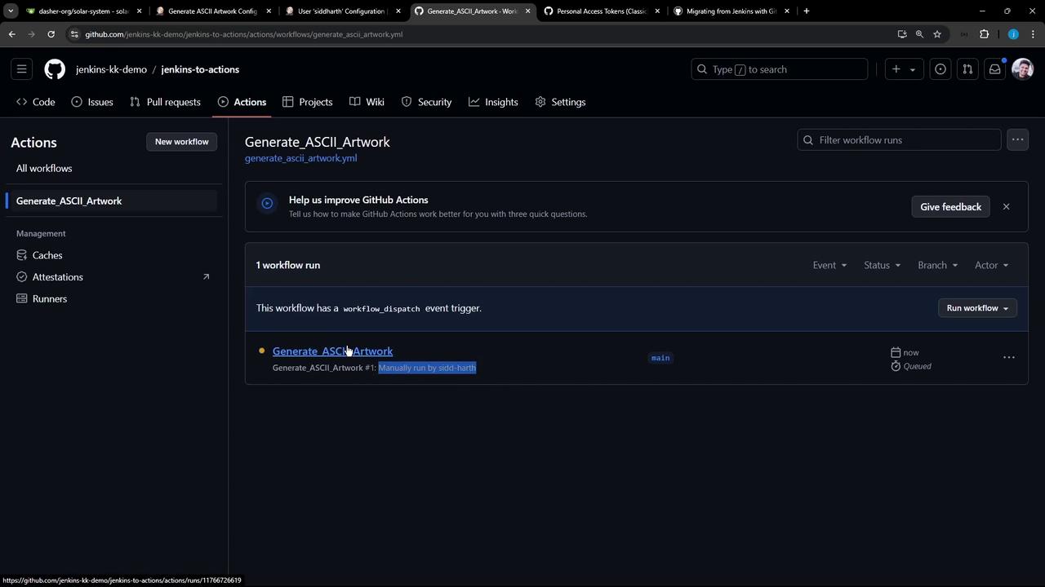Open the Pull requests tab
Viewport: 1045px width, 587px height.
165,102
